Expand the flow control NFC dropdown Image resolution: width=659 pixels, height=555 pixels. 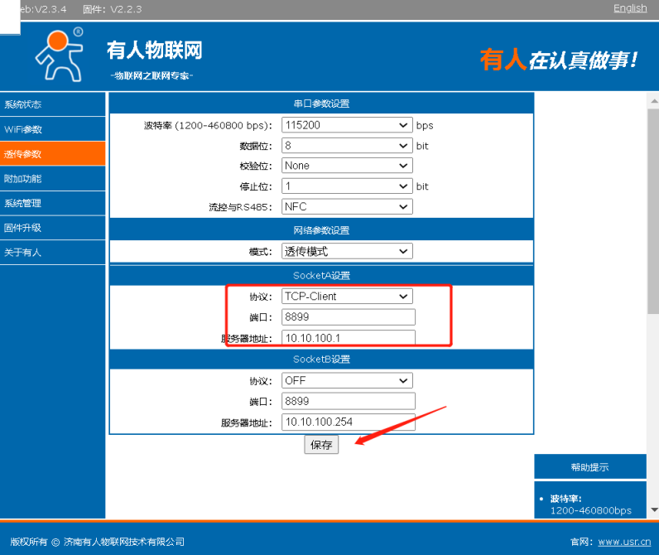click(x=346, y=206)
